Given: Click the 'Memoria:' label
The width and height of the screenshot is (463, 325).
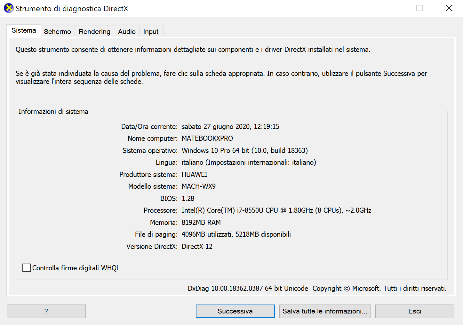Looking at the screenshot, I should point(164,223).
